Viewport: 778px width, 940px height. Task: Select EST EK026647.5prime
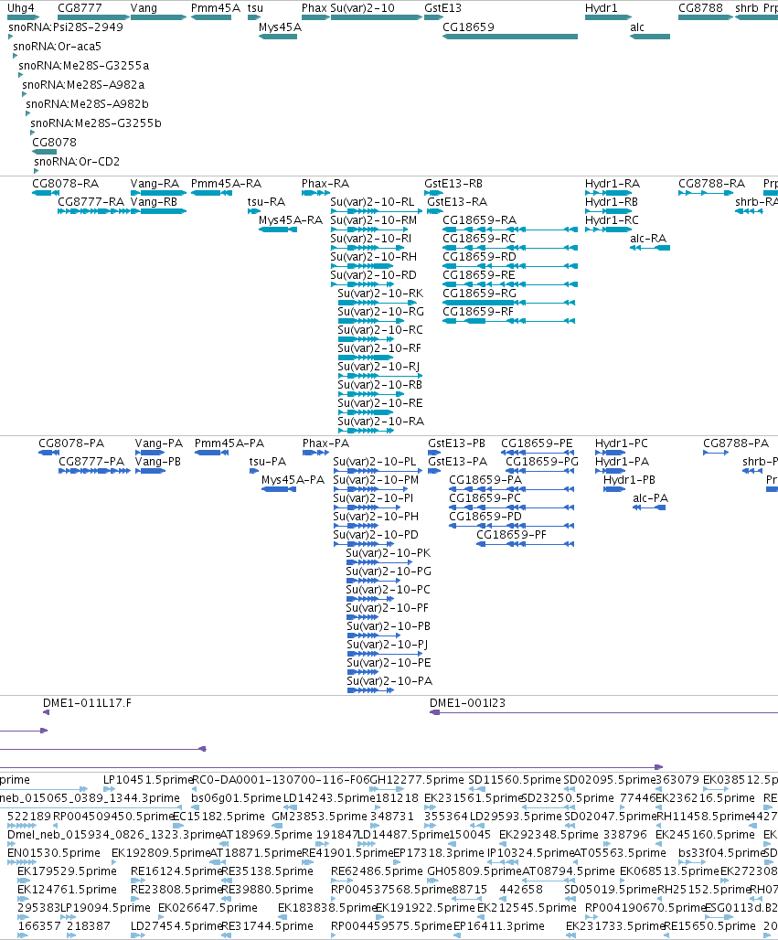208,908
